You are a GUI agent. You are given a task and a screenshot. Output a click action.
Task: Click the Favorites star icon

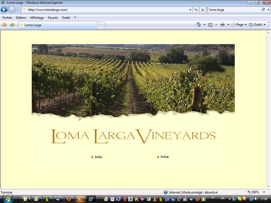[5, 25]
